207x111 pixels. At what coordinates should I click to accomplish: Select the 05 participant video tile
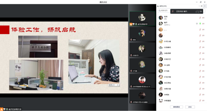click(x=142, y=50)
